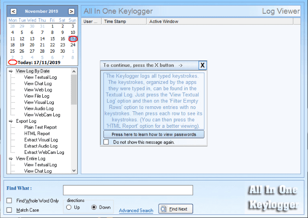
Task: Click the Today: 17/11/2019 label
Action: 39,63
